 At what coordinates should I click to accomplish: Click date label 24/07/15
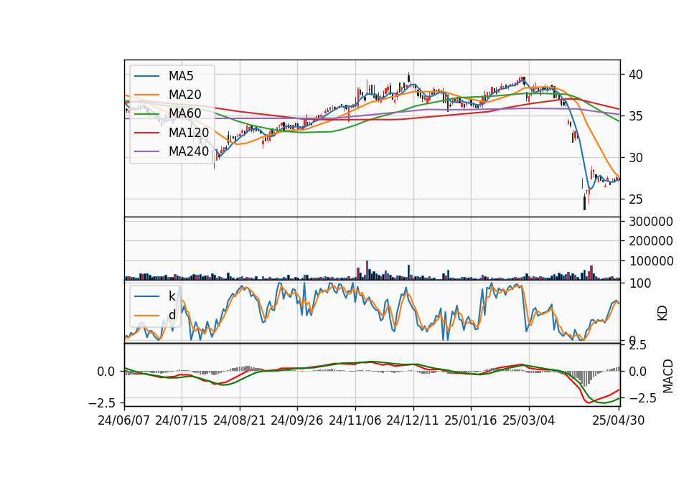182,420
